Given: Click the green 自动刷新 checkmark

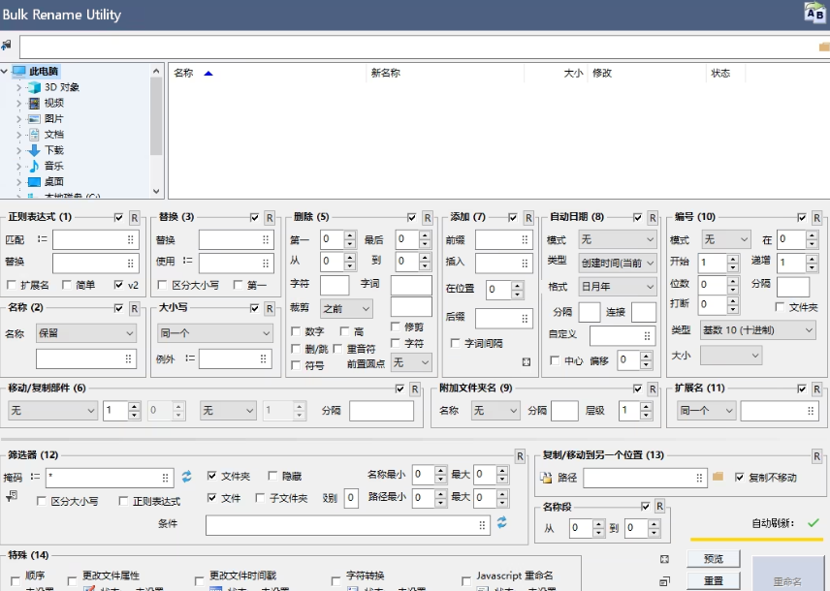Looking at the screenshot, I should click(814, 523).
